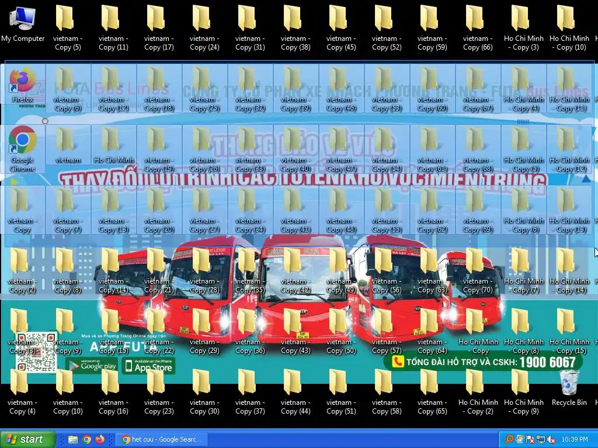Select folder 'vietnam - Copy (24)'
This screenshot has width=598, height=448.
pos(204,27)
